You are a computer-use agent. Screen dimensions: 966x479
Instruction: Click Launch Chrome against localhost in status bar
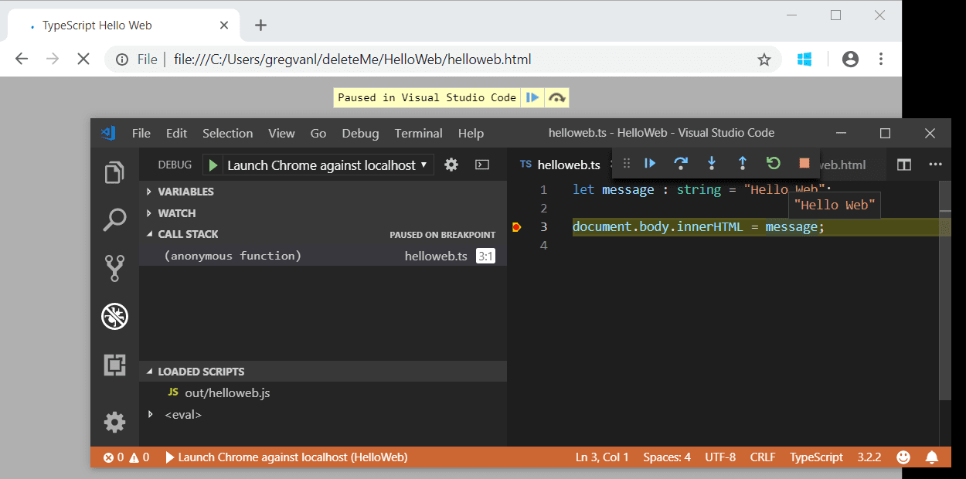pos(286,457)
